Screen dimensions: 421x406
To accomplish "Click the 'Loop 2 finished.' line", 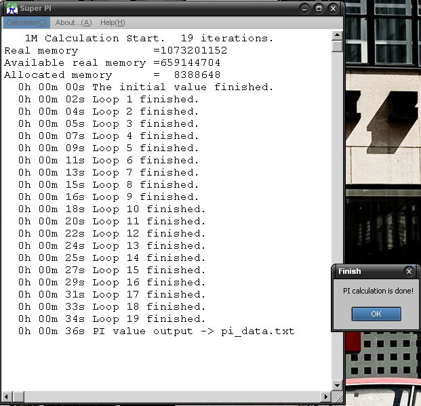I will [108, 111].
